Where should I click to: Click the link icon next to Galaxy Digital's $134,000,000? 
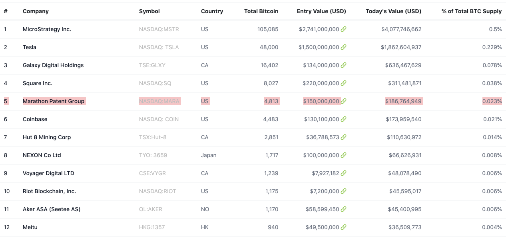343,65
